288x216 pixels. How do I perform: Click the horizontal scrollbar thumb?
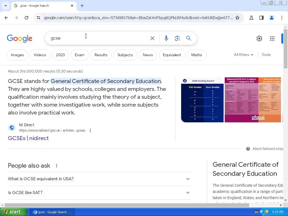pyautogui.click(x=127, y=205)
